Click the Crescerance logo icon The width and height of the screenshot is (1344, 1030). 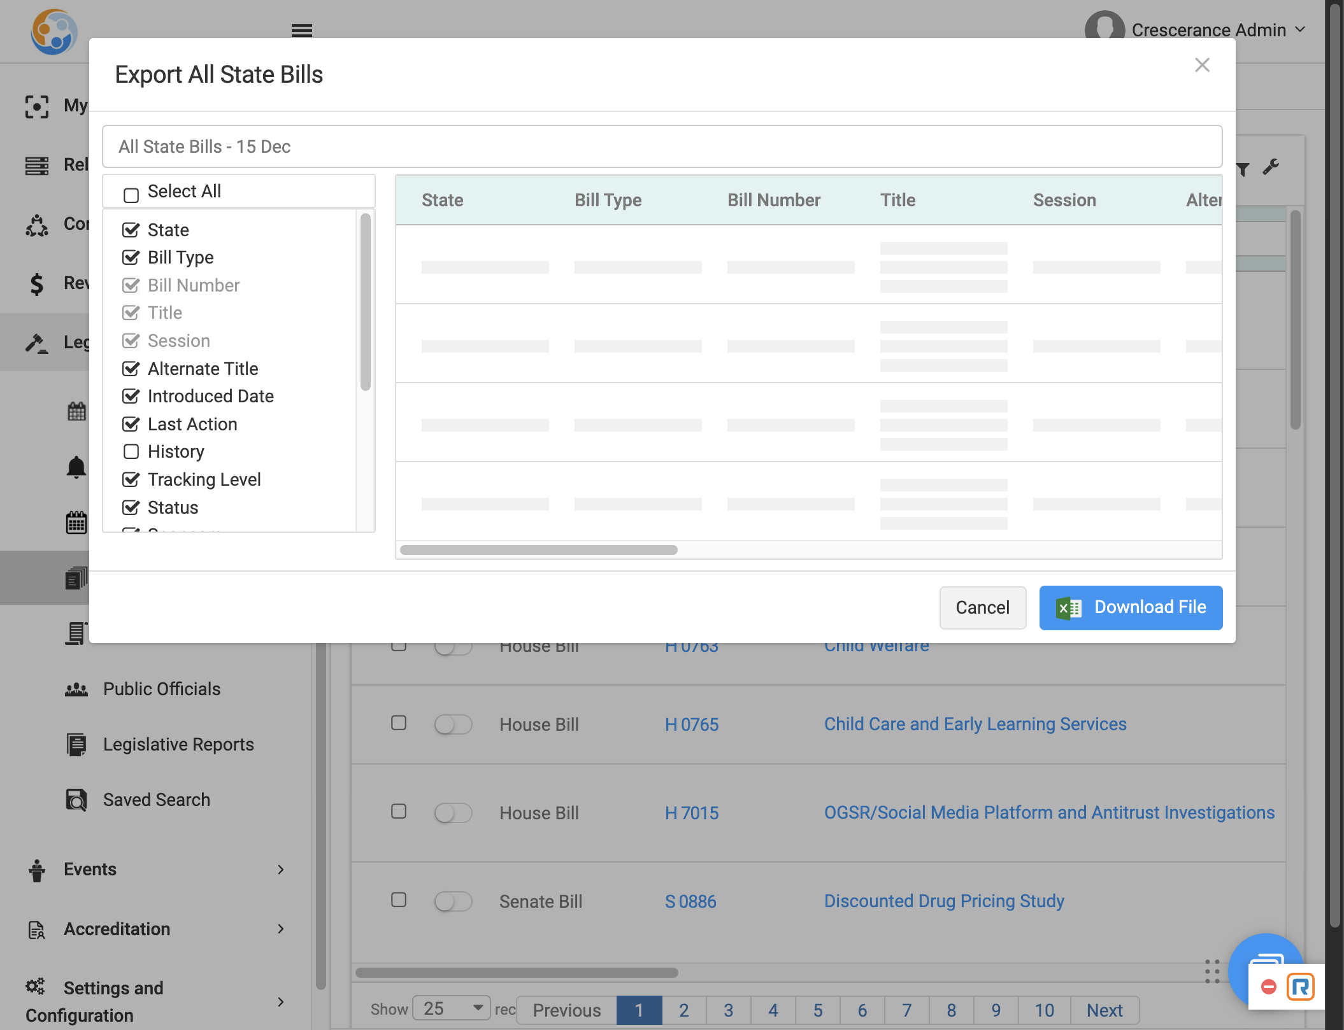[54, 32]
